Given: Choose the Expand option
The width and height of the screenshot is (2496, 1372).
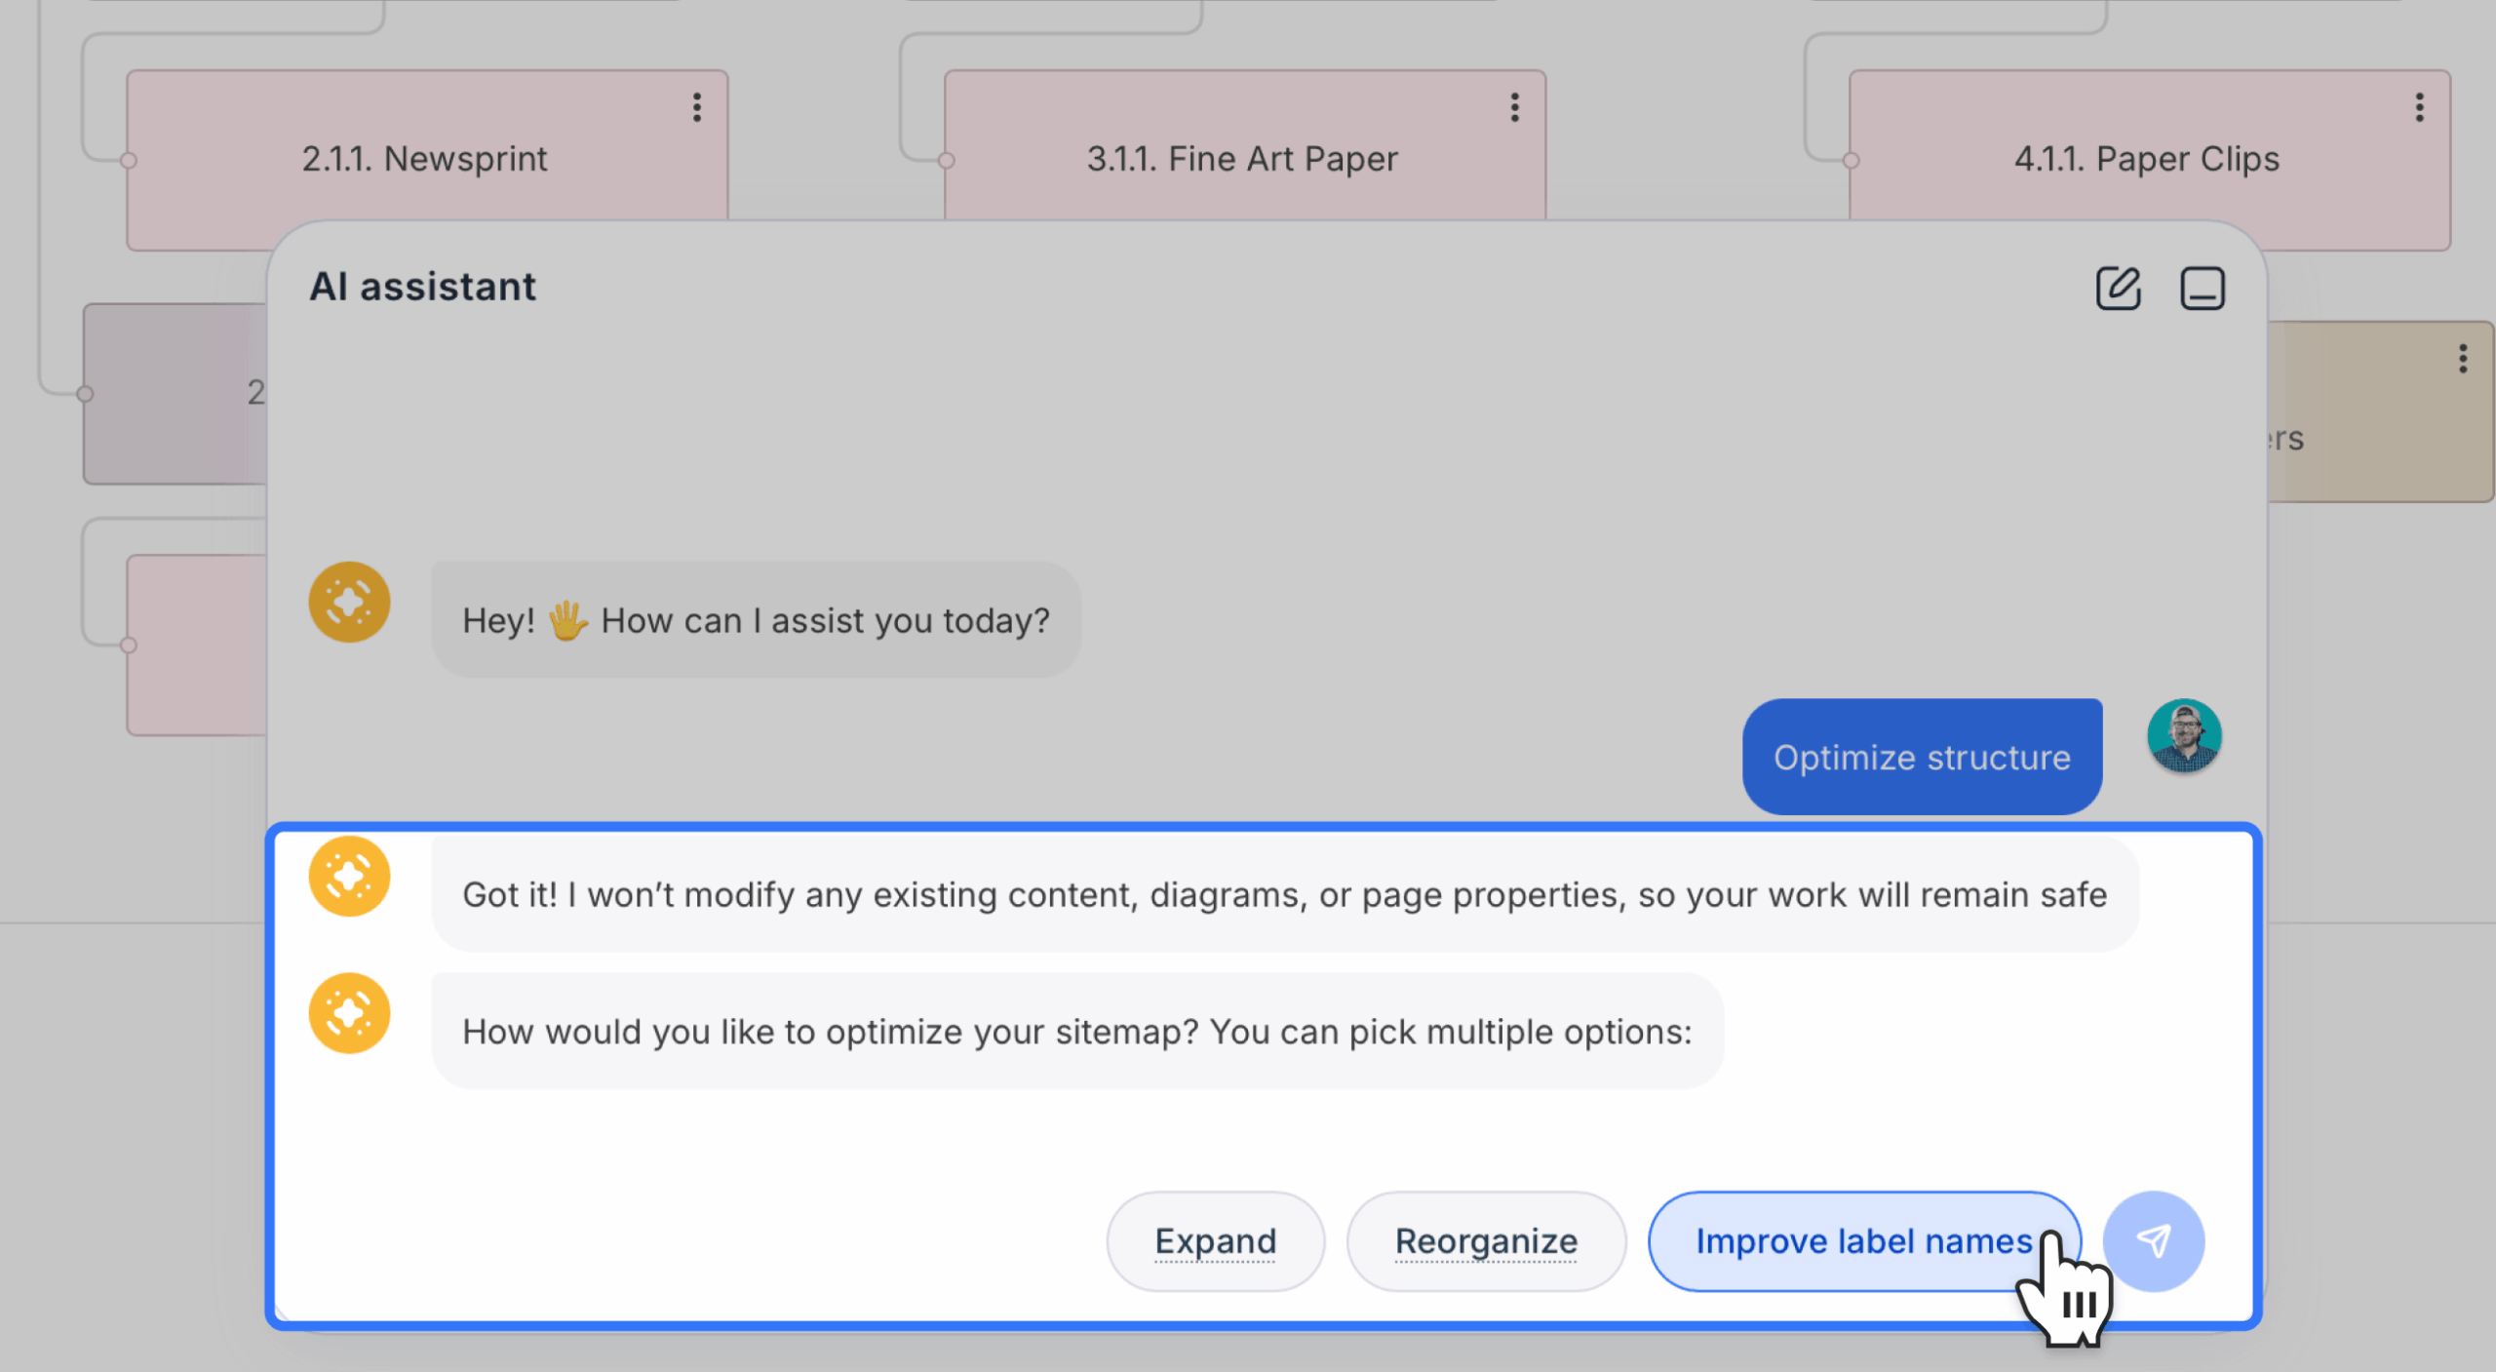Looking at the screenshot, I should coord(1215,1240).
